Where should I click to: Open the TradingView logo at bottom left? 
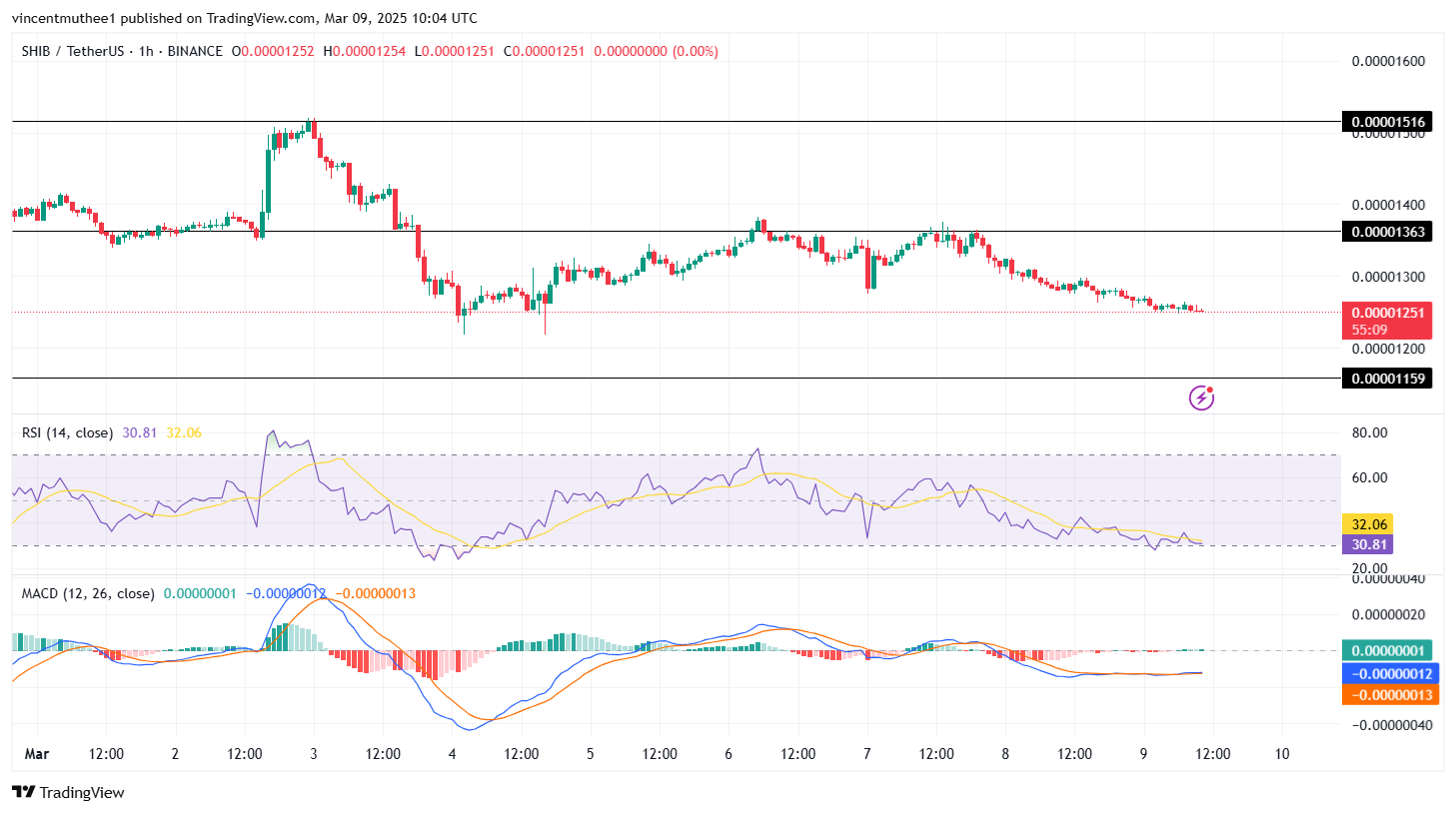click(x=68, y=792)
